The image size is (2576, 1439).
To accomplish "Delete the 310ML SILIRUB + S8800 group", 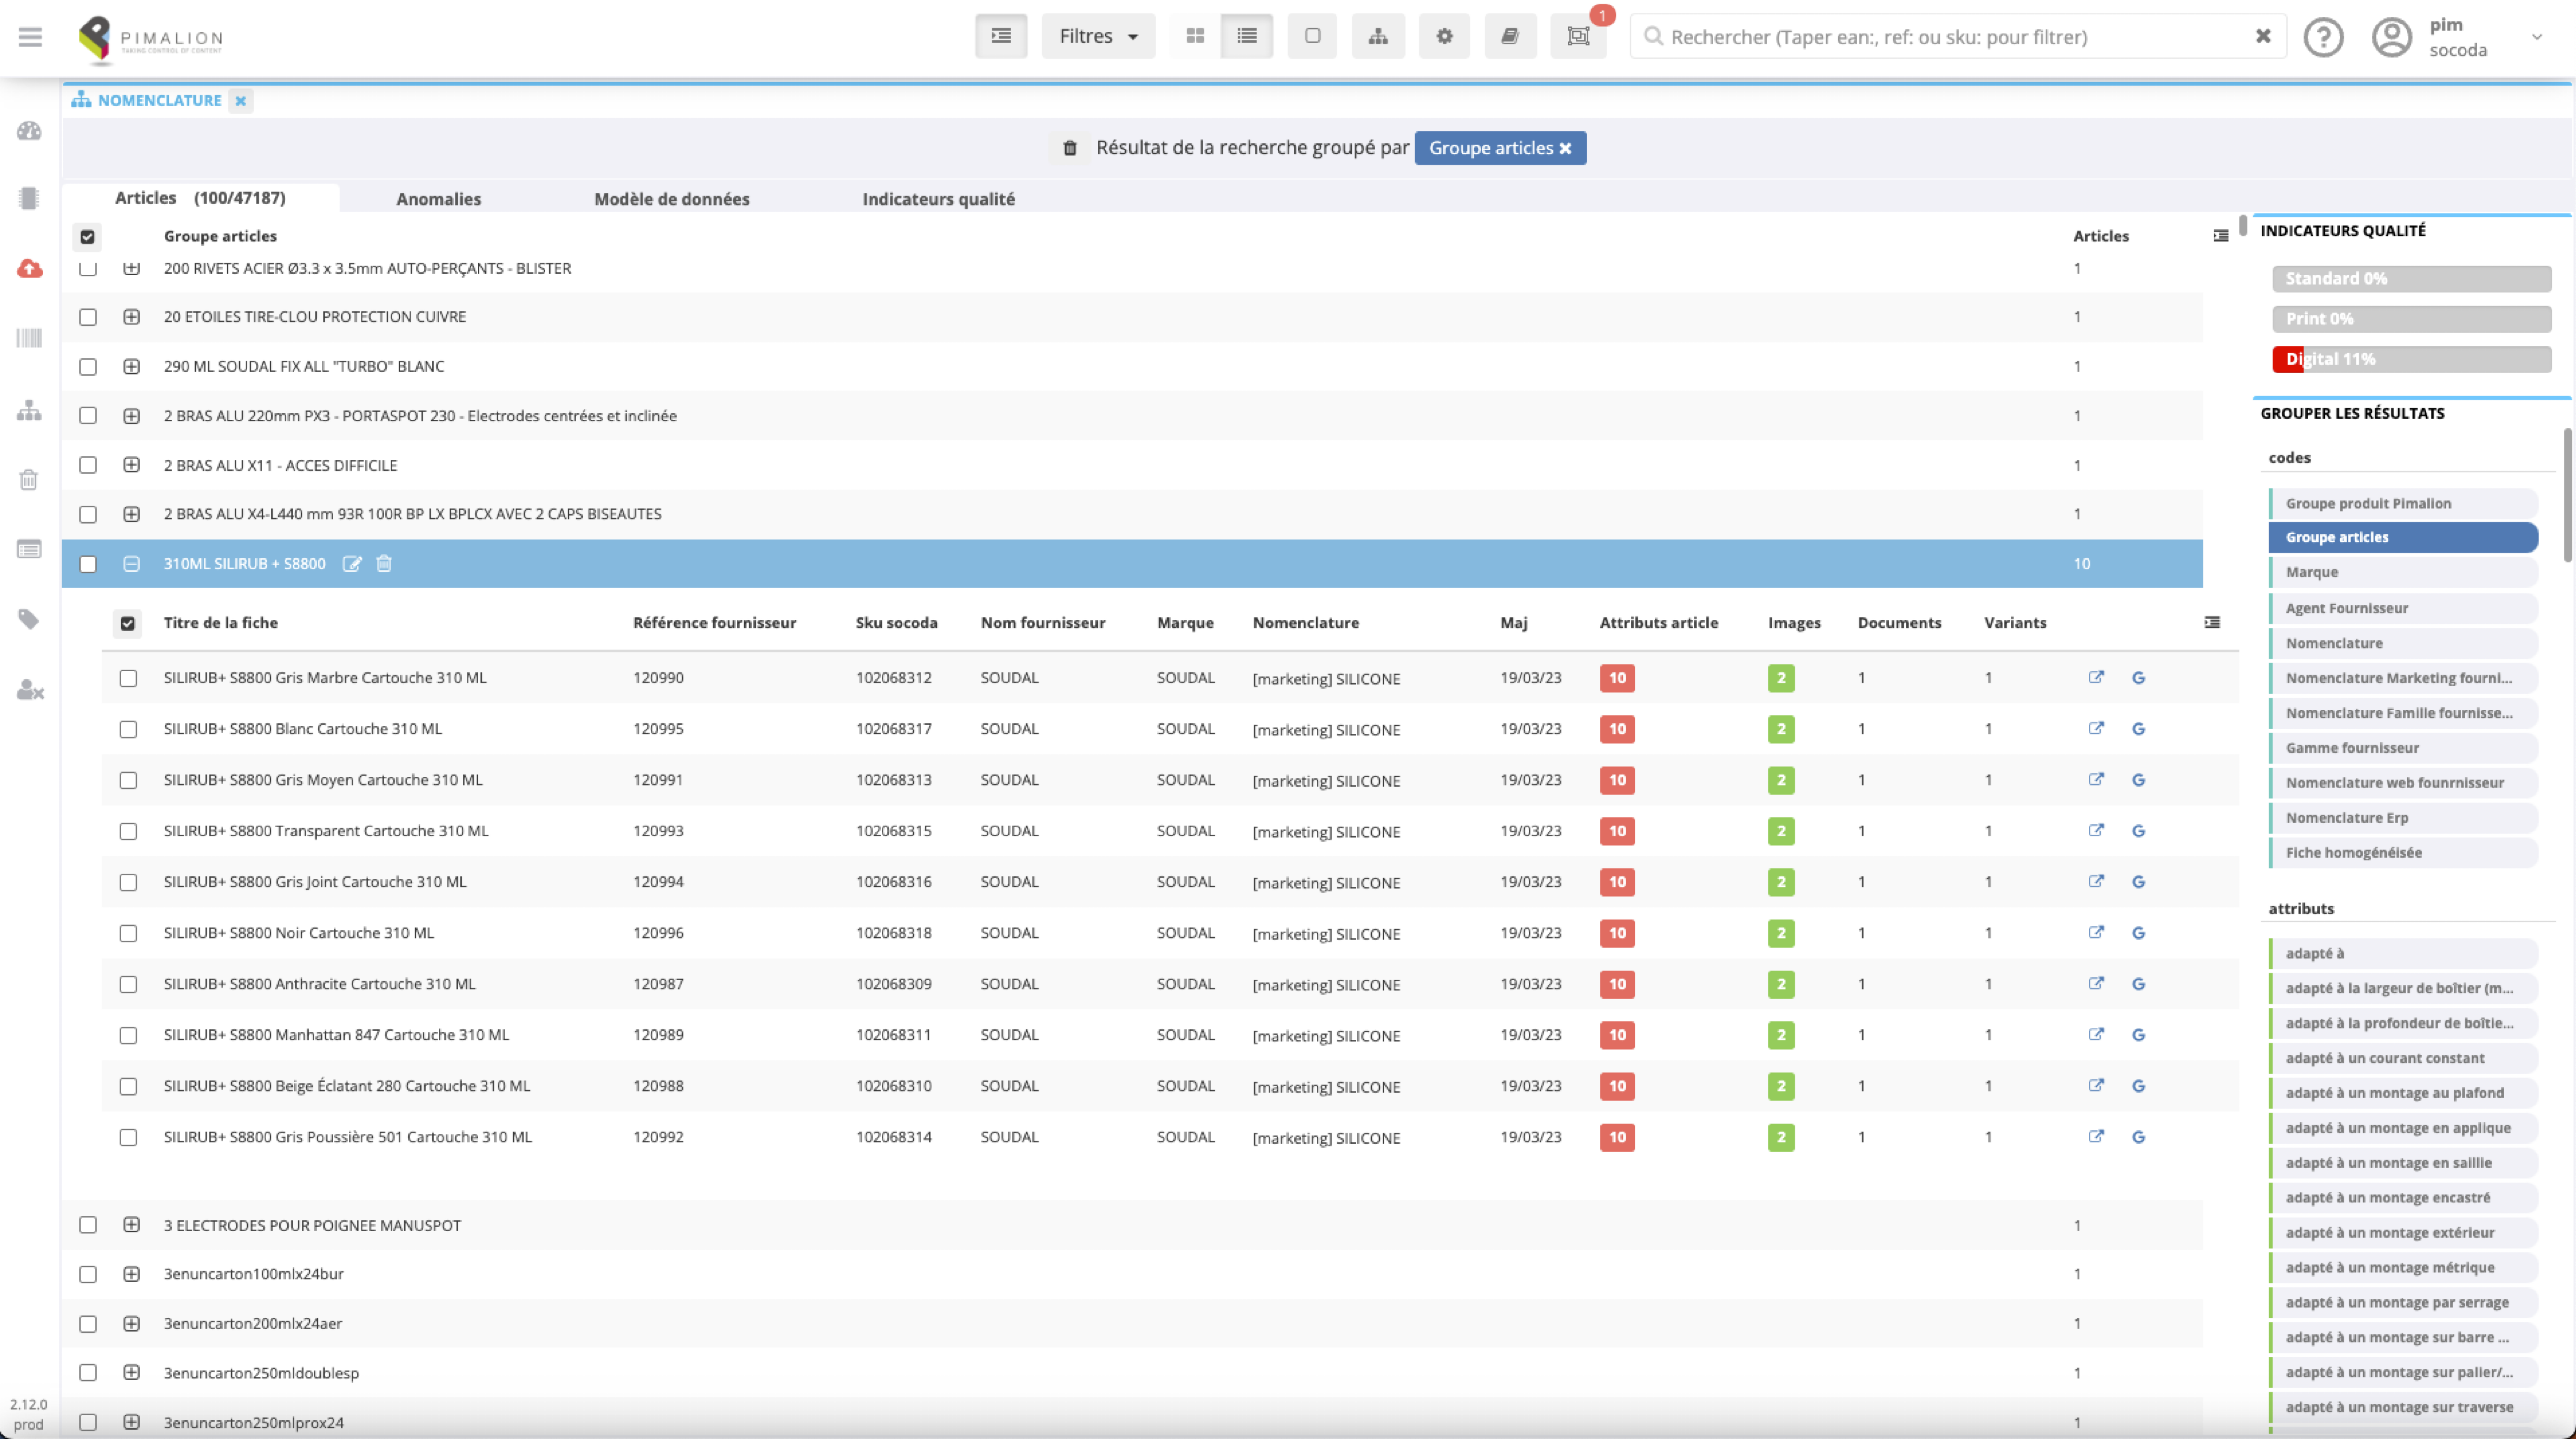I will point(384,564).
